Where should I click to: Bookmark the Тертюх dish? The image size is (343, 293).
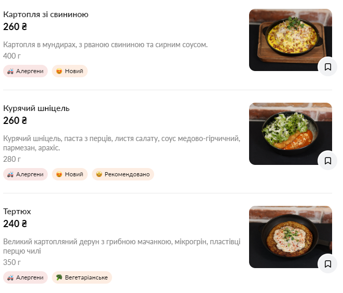pos(327,264)
